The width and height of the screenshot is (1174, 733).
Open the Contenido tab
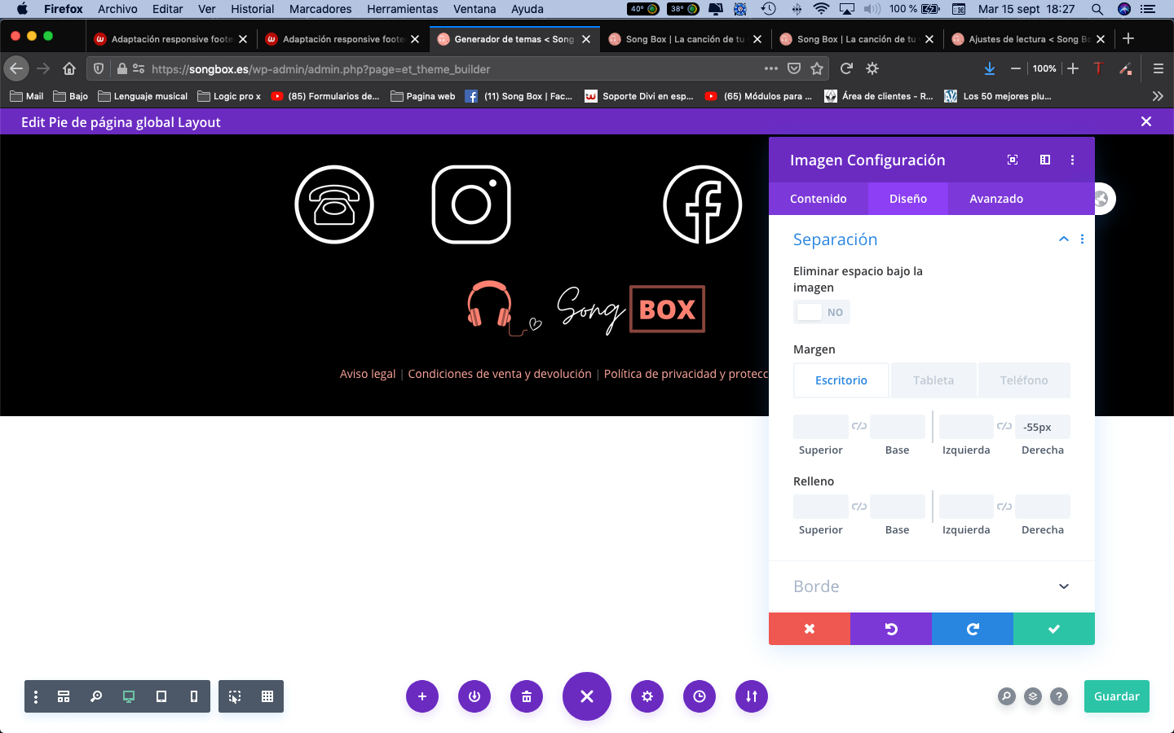point(819,199)
